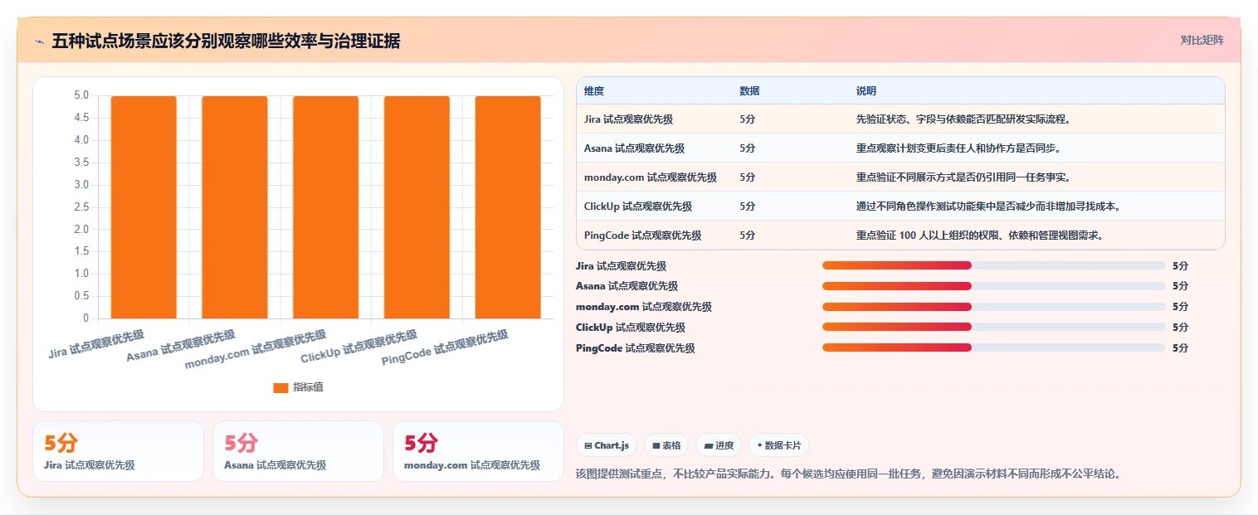
Task: Open the Asana 5分 stat card
Action: point(298,451)
